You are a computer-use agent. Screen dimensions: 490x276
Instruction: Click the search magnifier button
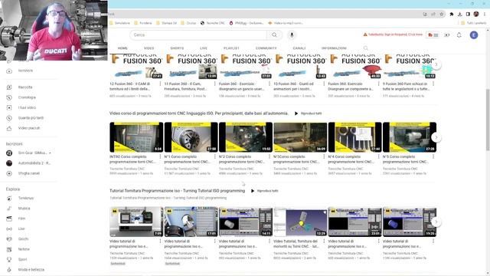pyautogui.click(x=274, y=35)
